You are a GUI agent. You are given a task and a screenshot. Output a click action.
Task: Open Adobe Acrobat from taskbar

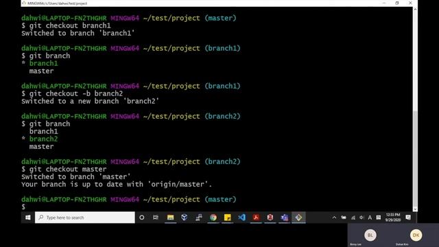tap(256, 217)
